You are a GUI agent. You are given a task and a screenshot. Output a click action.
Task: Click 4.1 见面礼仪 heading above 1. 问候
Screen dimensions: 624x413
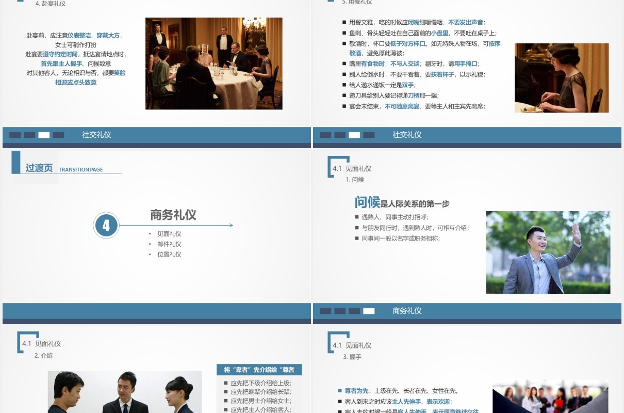pos(352,168)
